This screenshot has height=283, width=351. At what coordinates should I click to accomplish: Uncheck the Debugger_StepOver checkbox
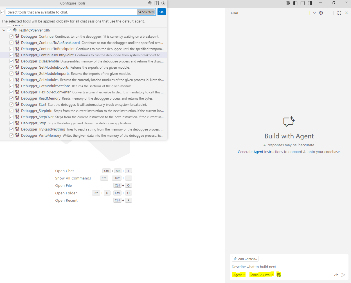coord(11,117)
